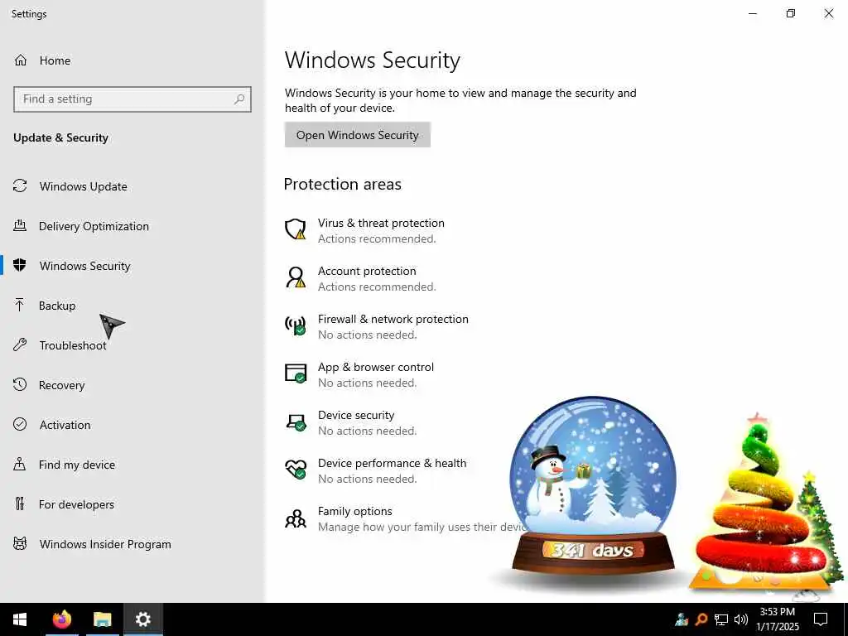Click the Find my device person icon
Image resolution: width=848 pixels, height=636 pixels.
(20, 464)
